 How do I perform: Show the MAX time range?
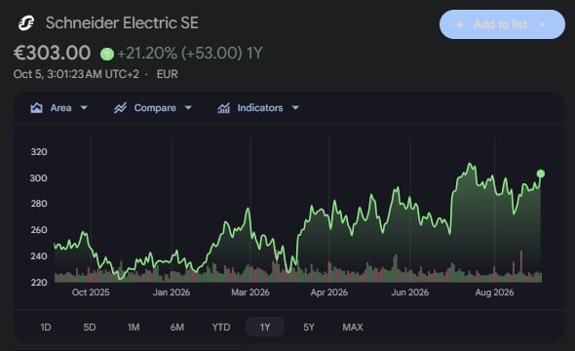[x=353, y=327]
